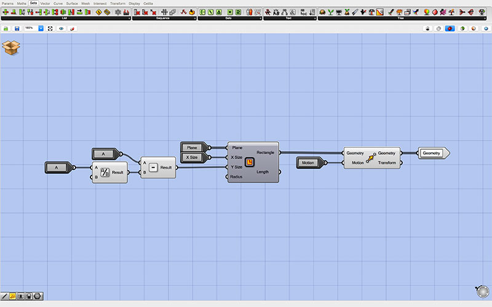Select the Rectangle component icon on canvas
492x307 pixels.
coord(250,162)
